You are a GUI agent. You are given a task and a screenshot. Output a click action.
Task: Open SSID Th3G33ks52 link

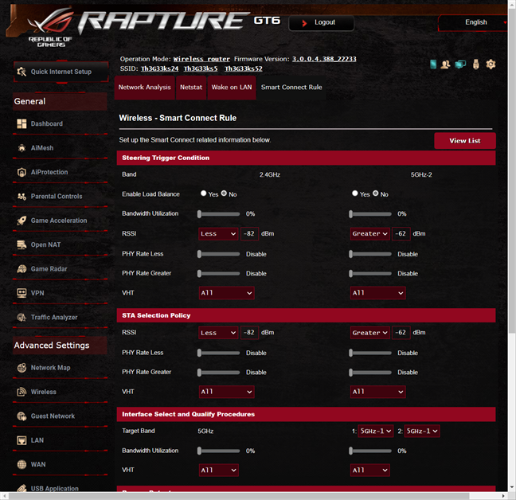pos(244,68)
